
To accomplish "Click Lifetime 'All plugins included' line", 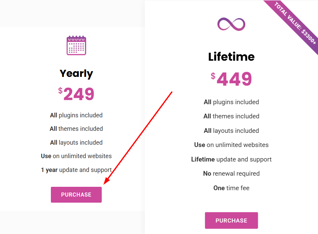I will point(231,102).
